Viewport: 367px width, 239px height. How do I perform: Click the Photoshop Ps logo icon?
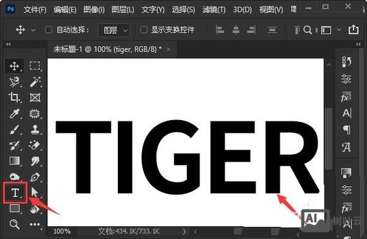pyautogui.click(x=10, y=10)
